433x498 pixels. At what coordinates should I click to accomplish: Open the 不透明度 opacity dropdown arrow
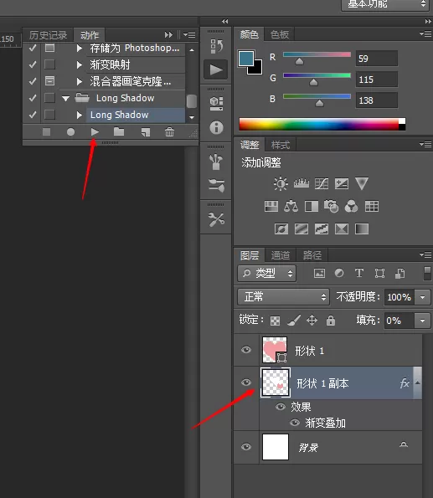tap(422, 297)
